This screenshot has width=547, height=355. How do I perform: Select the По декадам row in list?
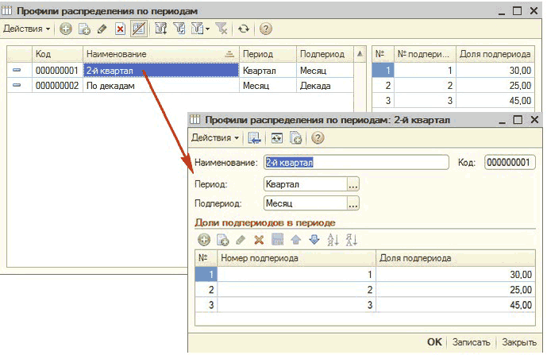(159, 86)
